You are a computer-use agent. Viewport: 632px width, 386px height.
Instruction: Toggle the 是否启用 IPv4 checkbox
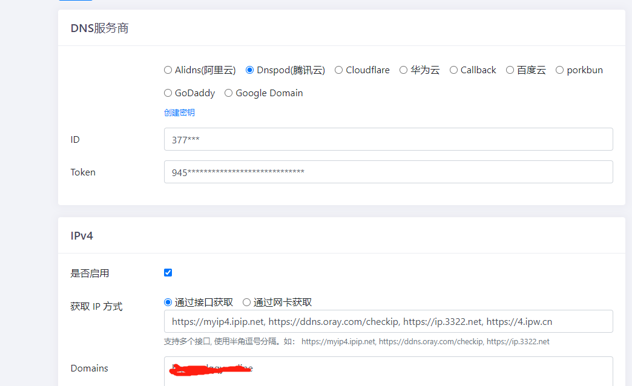(x=168, y=273)
